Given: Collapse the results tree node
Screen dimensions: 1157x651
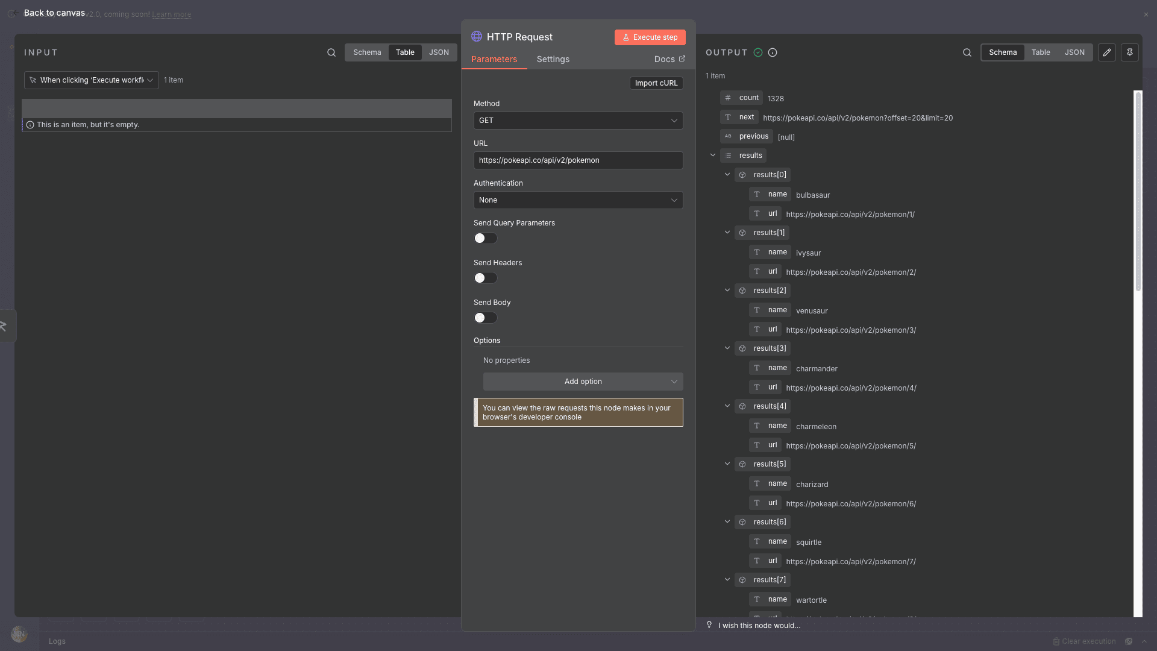Looking at the screenshot, I should click(x=713, y=155).
